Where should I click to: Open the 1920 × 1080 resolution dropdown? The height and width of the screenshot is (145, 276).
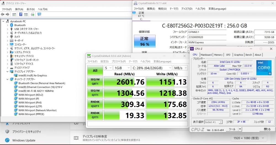pos(249,138)
